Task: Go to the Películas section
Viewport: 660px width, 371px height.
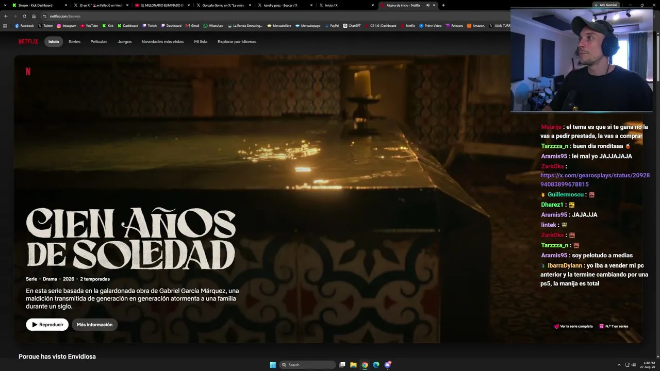Action: pyautogui.click(x=99, y=42)
